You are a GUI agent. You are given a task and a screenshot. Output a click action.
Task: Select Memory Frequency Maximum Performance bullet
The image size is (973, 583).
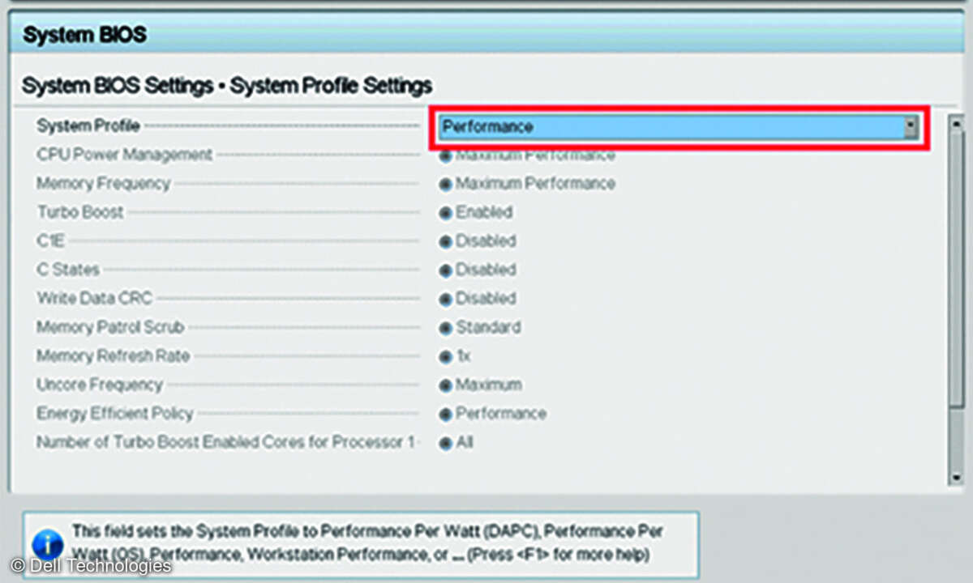pyautogui.click(x=445, y=184)
